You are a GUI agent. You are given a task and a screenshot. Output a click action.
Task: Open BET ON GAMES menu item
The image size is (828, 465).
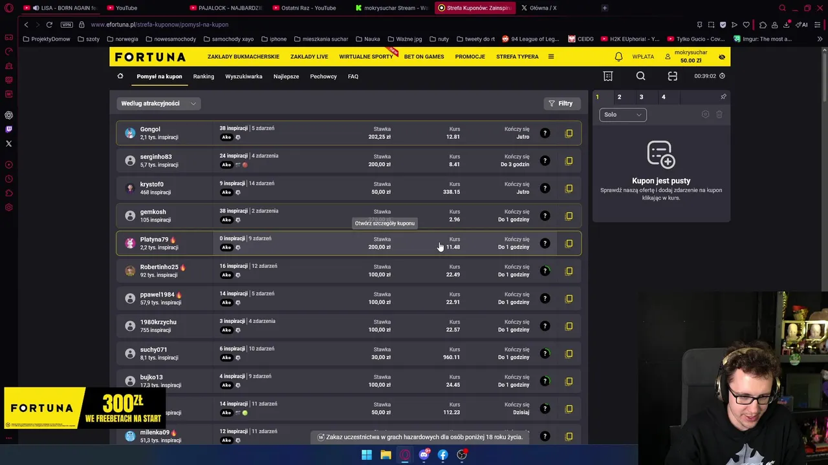[424, 57]
